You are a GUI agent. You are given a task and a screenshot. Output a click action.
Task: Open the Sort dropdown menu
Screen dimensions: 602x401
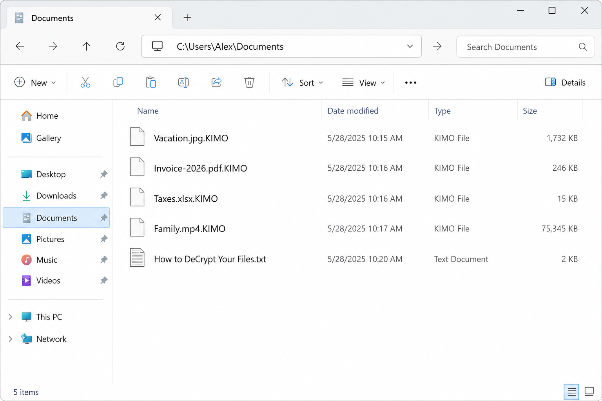(x=303, y=82)
